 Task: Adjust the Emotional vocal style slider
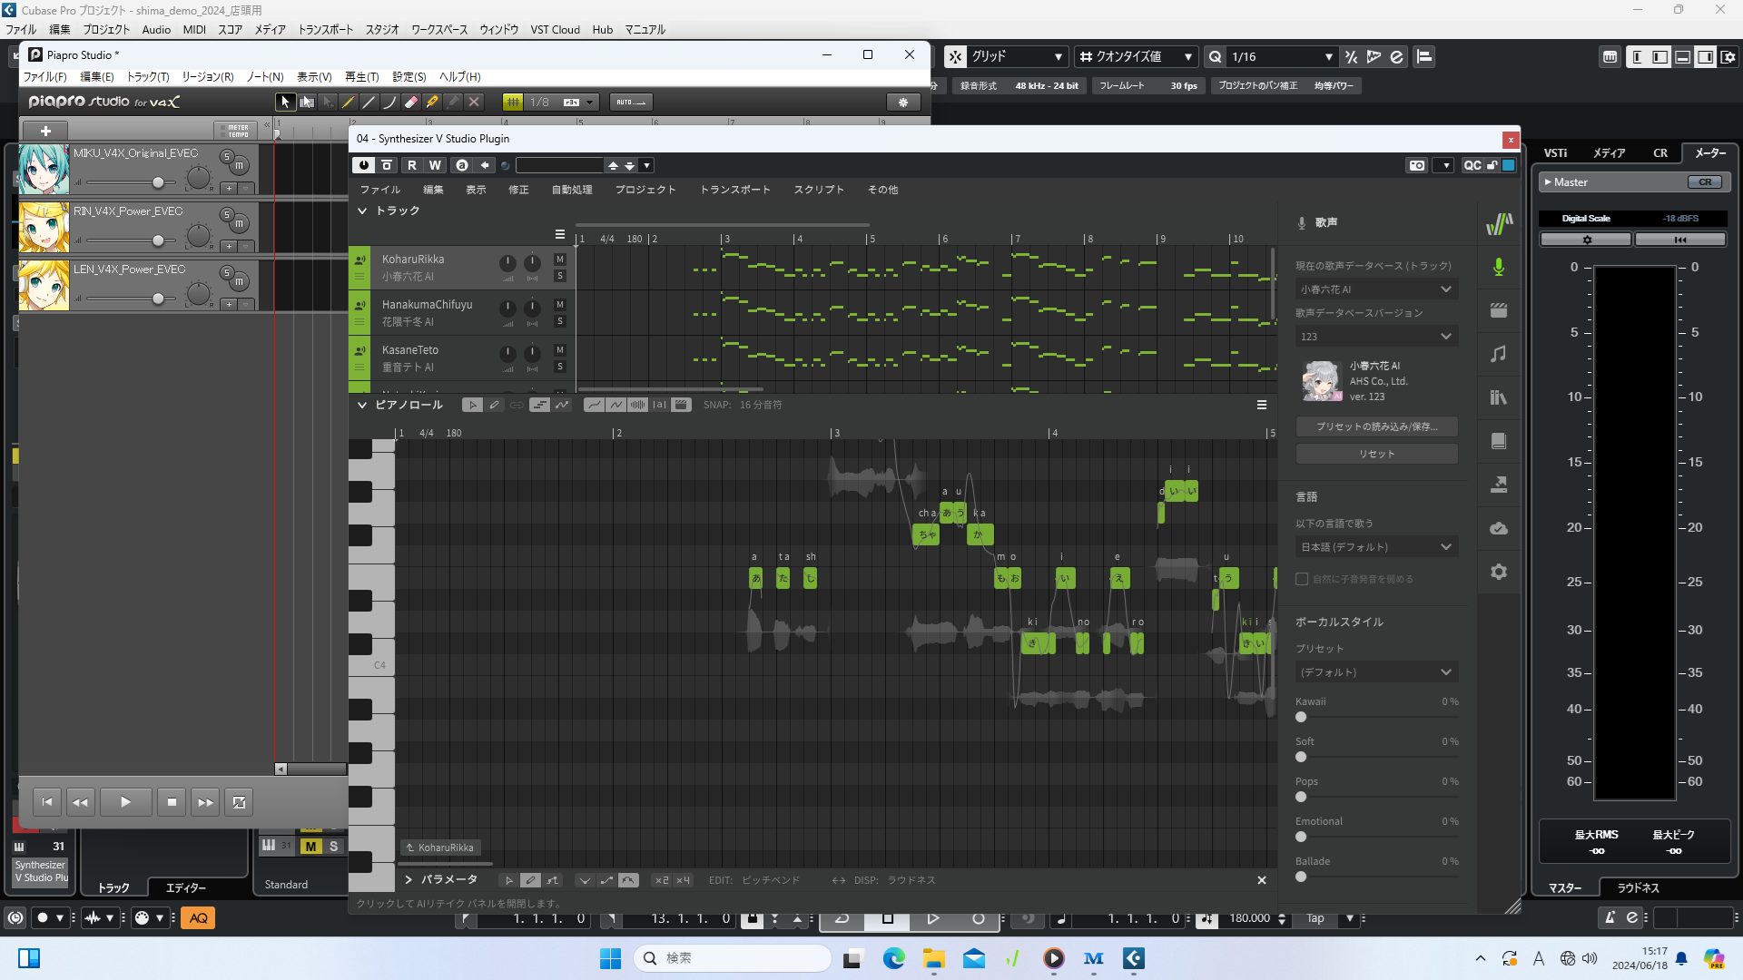coord(1301,837)
